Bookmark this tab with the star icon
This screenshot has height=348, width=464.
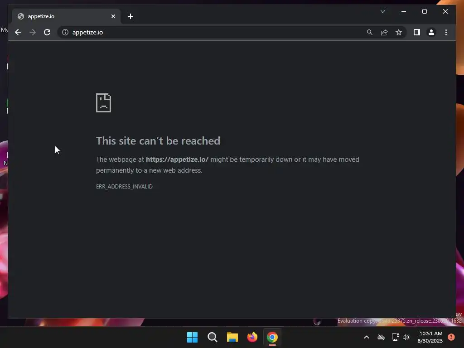(399, 32)
